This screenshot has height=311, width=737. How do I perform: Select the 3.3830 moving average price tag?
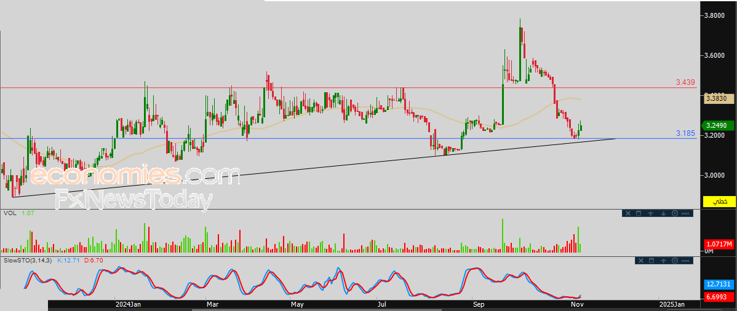(x=718, y=99)
